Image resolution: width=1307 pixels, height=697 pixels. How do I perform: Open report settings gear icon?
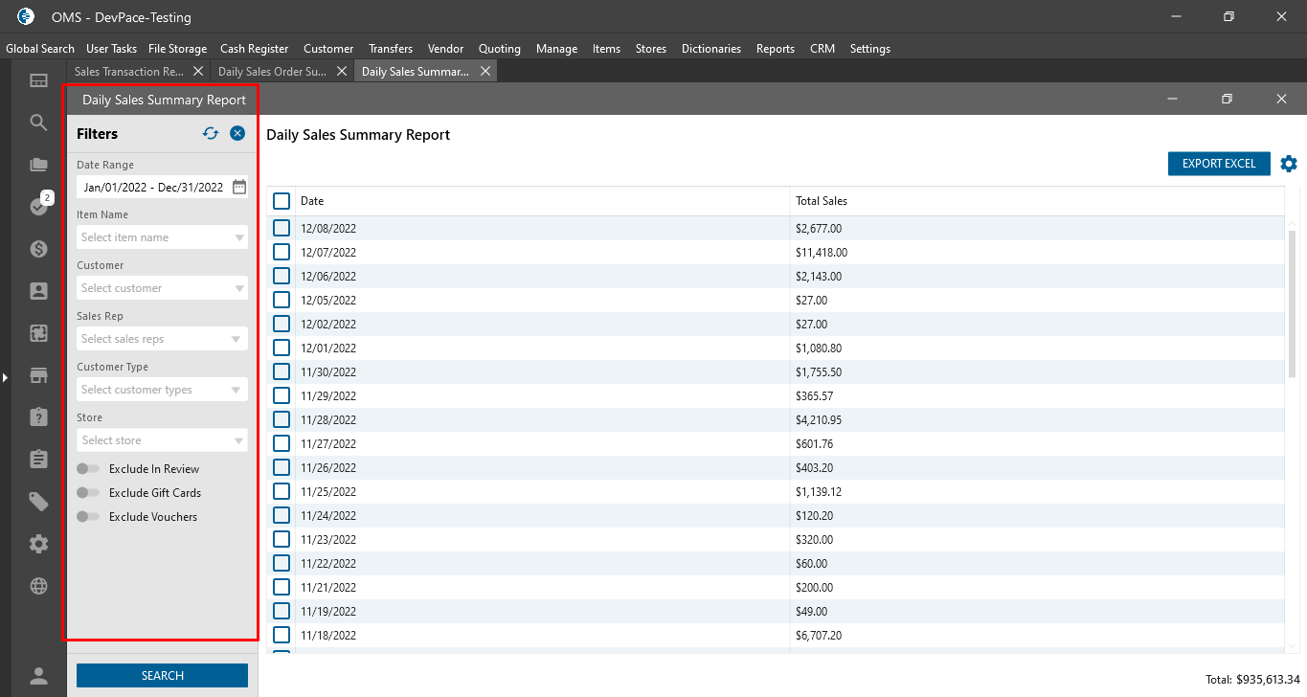click(x=1289, y=164)
